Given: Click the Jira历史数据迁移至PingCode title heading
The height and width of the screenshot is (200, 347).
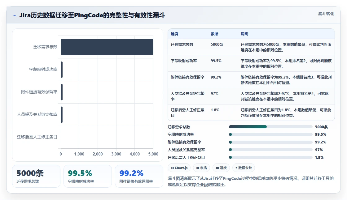Looking at the screenshot, I should click(x=92, y=15).
